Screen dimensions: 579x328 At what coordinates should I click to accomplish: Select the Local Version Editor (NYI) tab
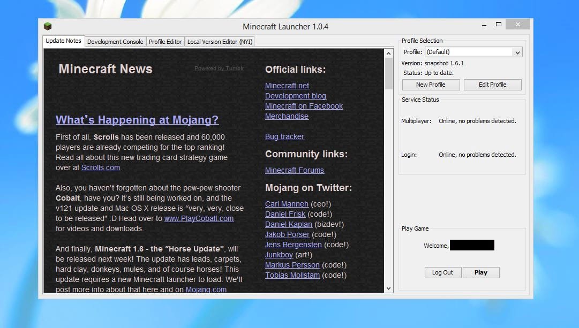point(220,42)
